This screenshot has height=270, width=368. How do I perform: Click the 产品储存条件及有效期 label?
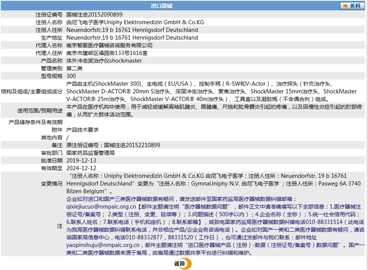tap(36, 122)
